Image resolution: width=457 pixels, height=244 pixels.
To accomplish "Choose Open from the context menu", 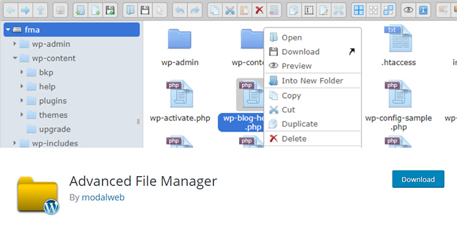I will (x=313, y=38).
